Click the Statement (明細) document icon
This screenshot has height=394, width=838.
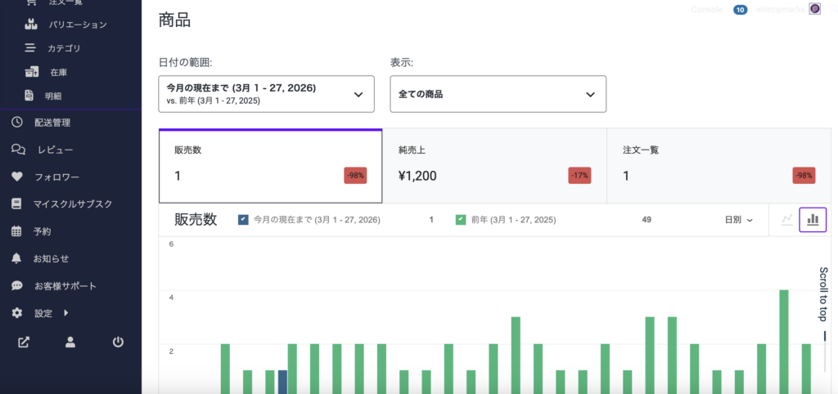click(x=29, y=96)
